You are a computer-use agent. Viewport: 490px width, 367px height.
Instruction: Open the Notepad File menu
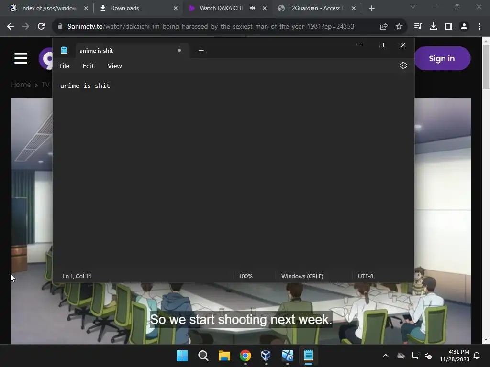click(x=65, y=66)
